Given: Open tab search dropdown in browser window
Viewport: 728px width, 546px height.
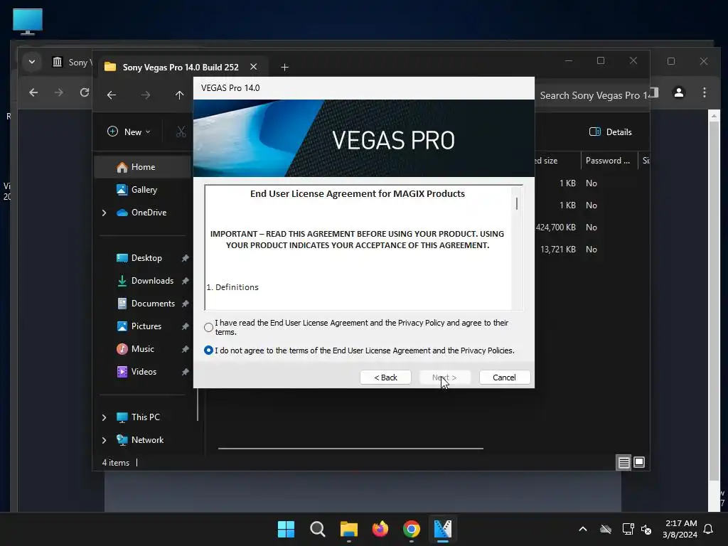Looking at the screenshot, I should [31, 62].
